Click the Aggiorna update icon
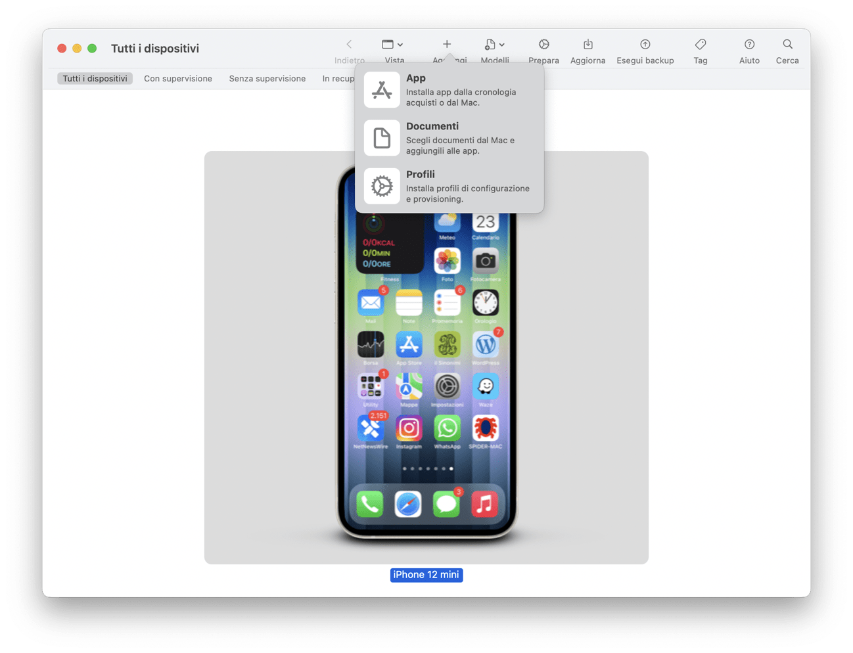 coord(588,45)
